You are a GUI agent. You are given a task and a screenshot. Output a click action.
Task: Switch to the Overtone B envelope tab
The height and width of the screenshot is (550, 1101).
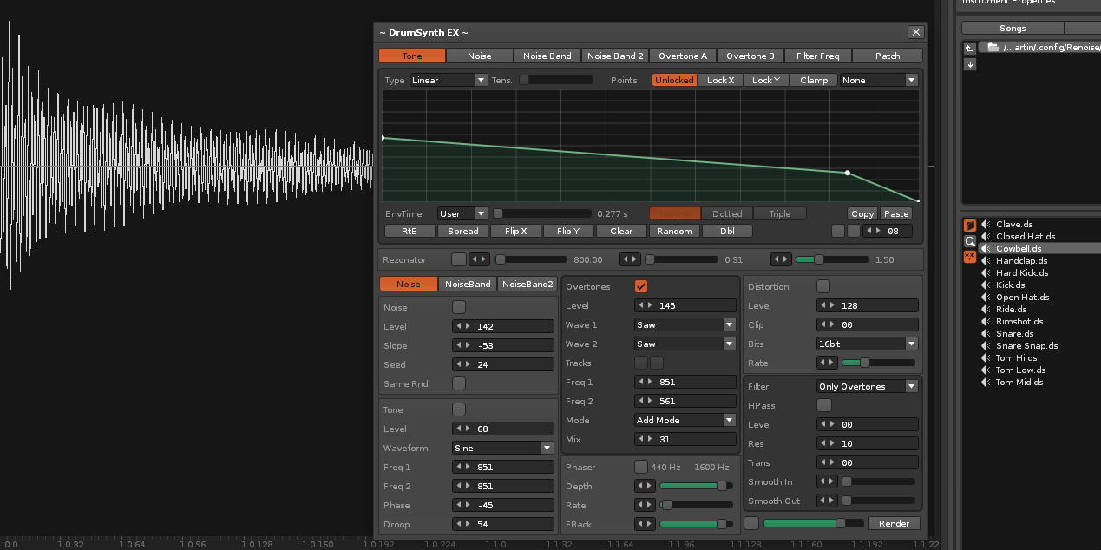(750, 56)
